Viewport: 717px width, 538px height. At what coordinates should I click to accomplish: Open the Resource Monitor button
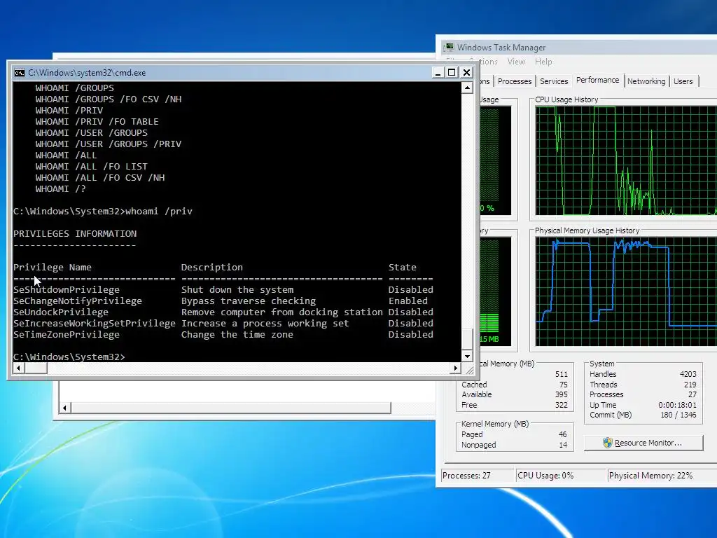[643, 443]
